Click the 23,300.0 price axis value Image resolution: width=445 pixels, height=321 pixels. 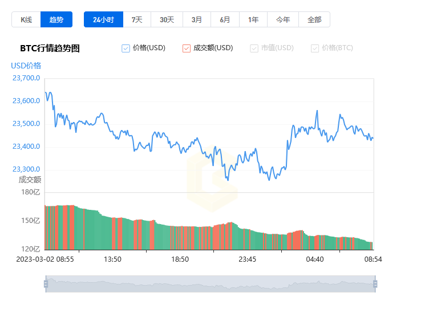26,169
